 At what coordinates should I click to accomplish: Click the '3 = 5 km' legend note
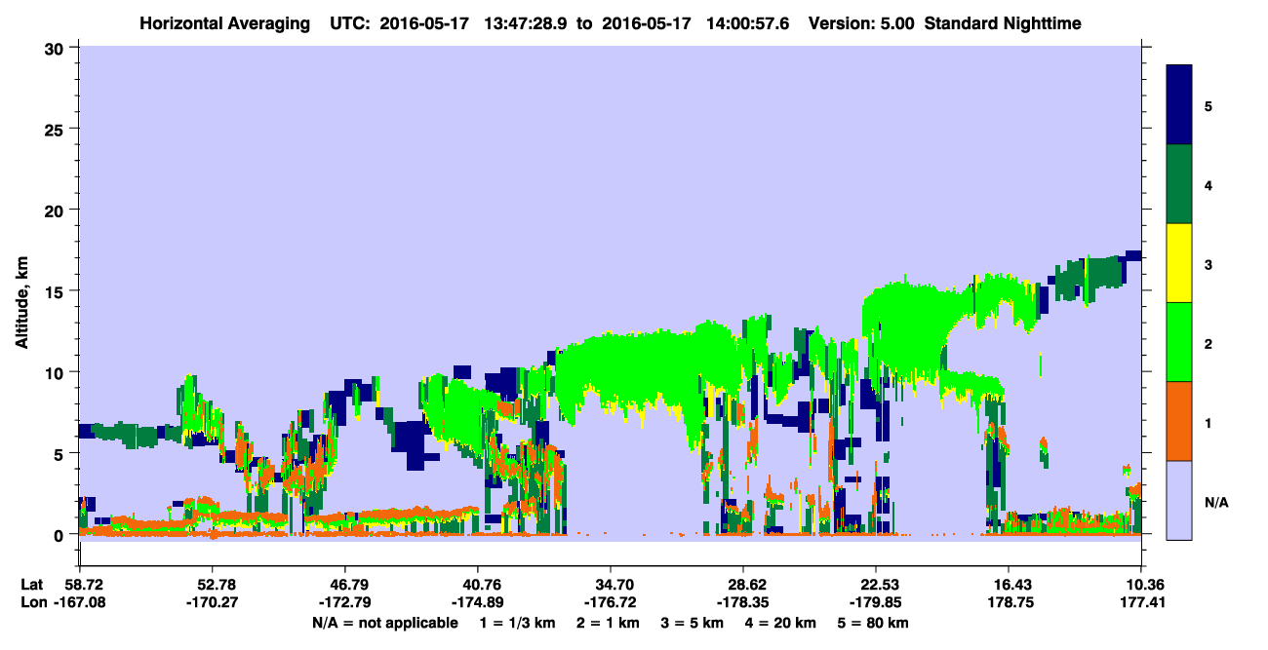[x=694, y=623]
